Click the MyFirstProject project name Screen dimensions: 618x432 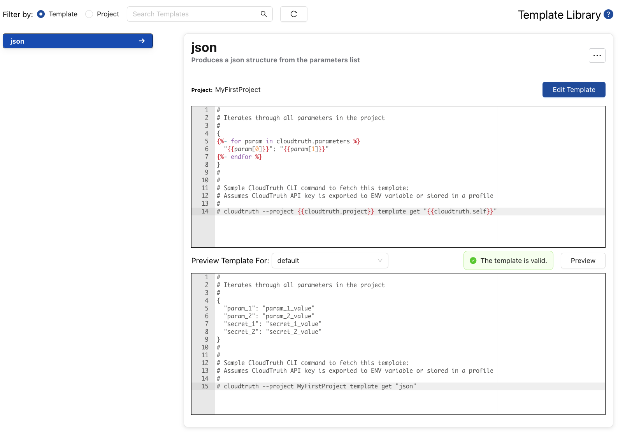[x=238, y=90]
